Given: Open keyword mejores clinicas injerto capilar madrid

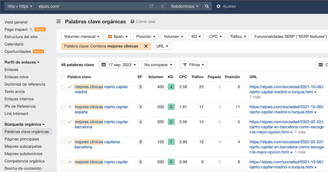Looking at the screenshot, I should (101, 89).
